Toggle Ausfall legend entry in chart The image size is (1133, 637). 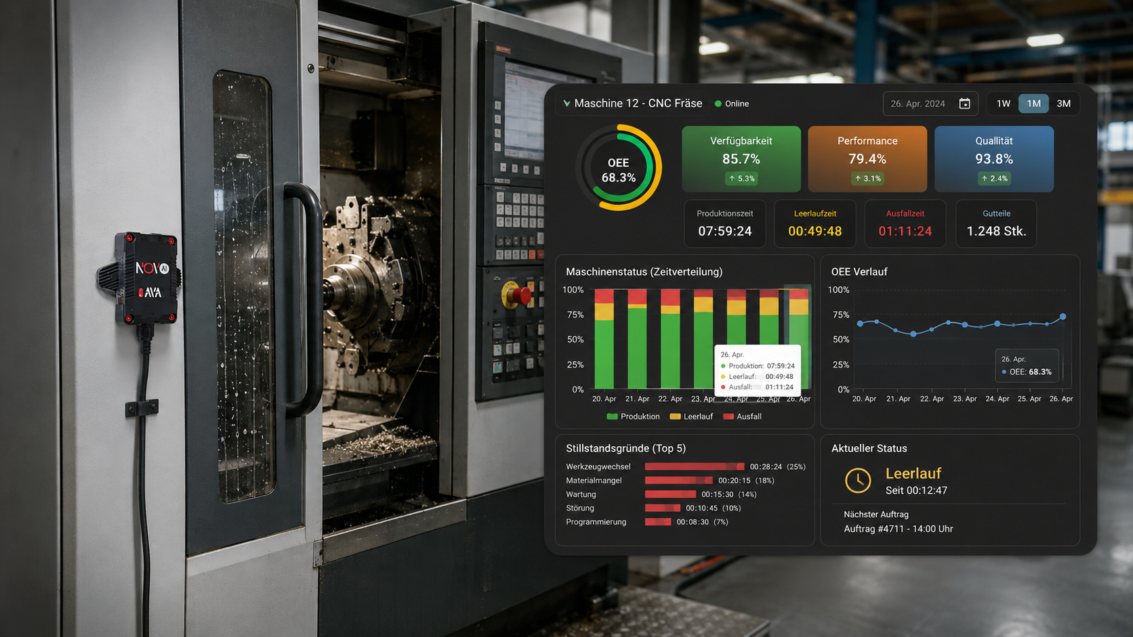(742, 416)
